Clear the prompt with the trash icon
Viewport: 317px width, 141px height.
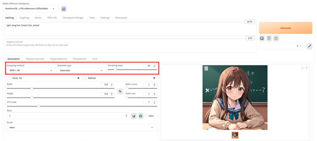269,38
